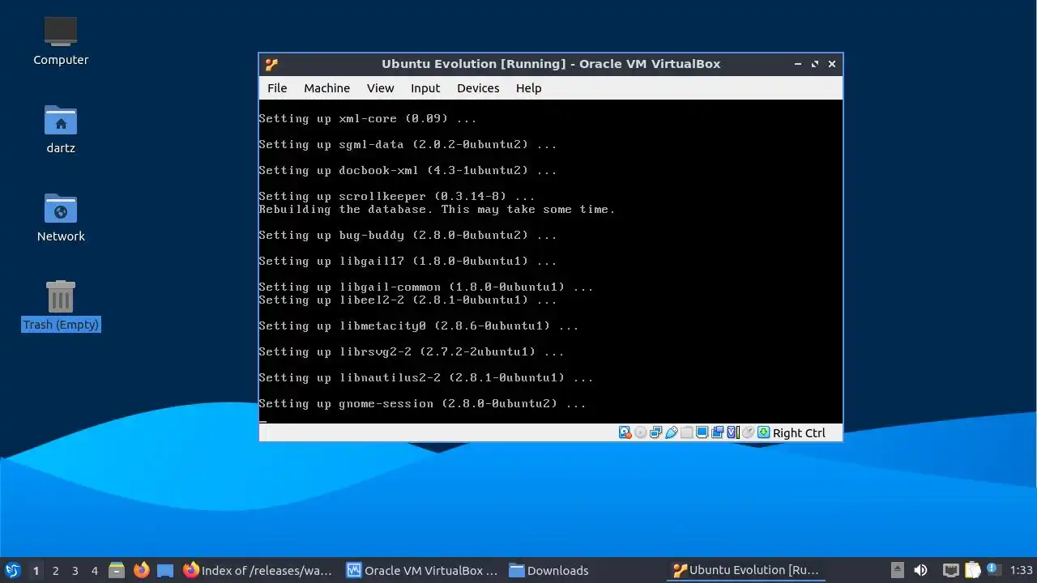
Task: Click 'Setting up gnome-session' terminal line
Action: pos(422,403)
